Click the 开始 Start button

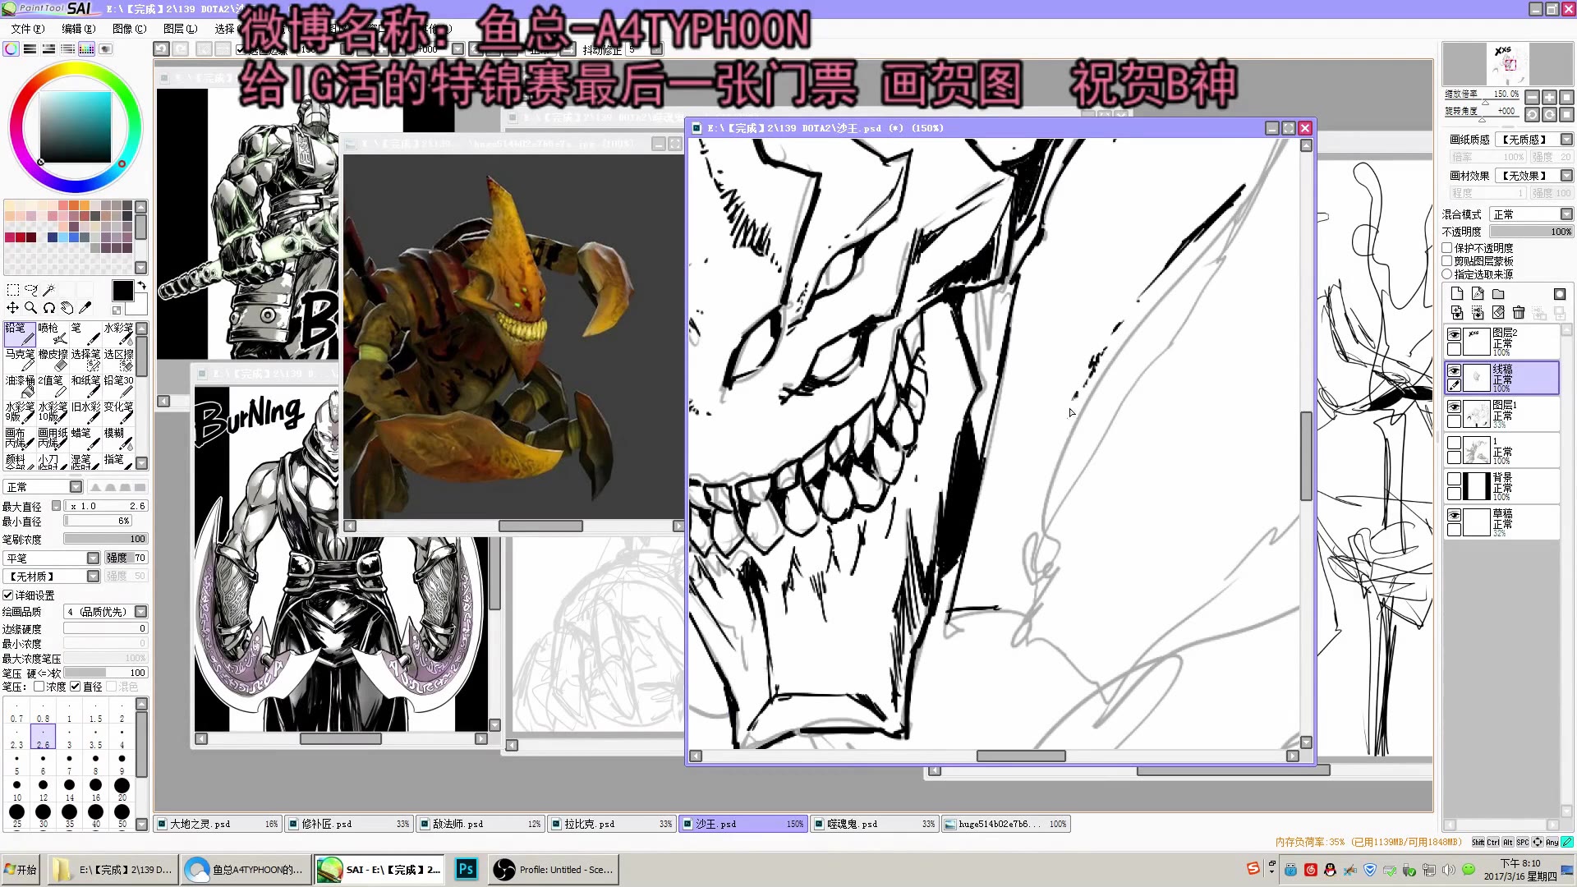click(x=21, y=869)
